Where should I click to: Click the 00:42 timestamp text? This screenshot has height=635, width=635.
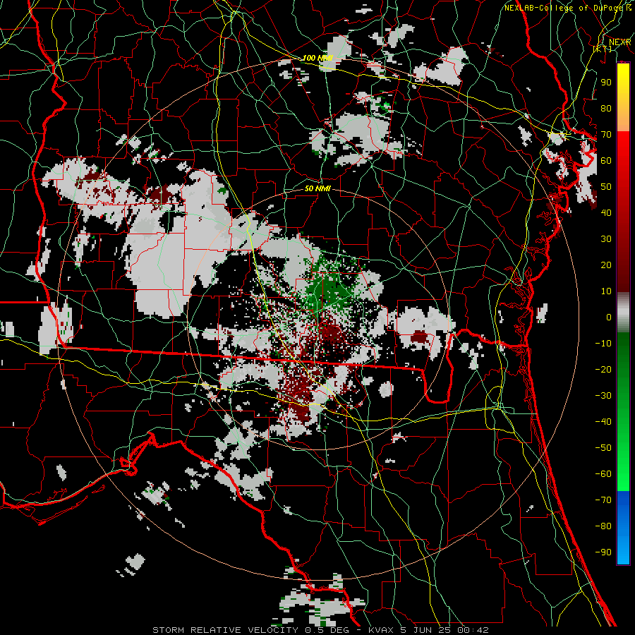coord(474,630)
